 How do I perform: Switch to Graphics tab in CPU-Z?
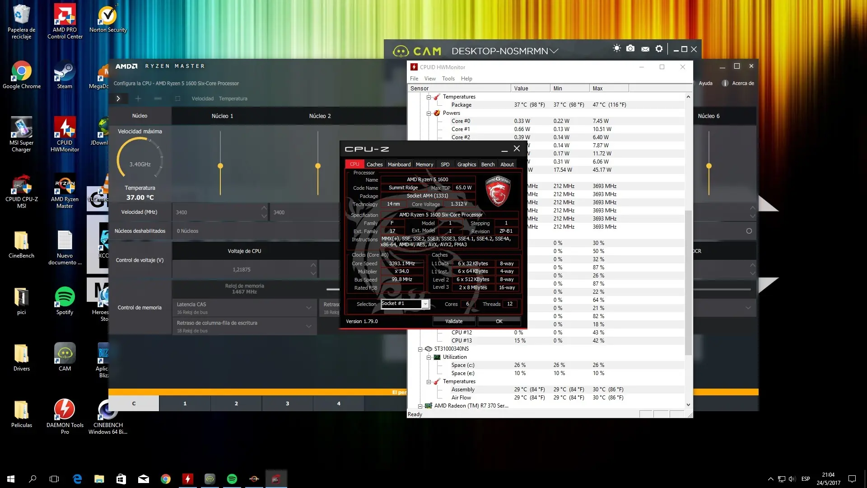pos(466,164)
